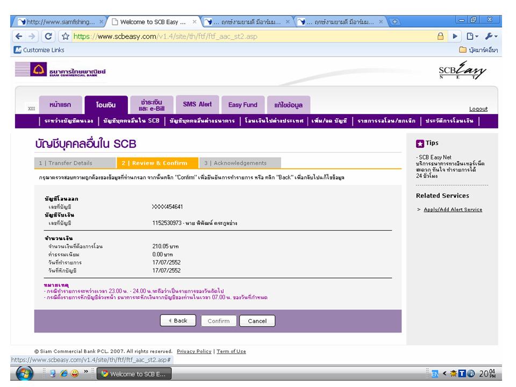
Task: Click the Siam Commercial Bank logo
Action: tap(61, 70)
